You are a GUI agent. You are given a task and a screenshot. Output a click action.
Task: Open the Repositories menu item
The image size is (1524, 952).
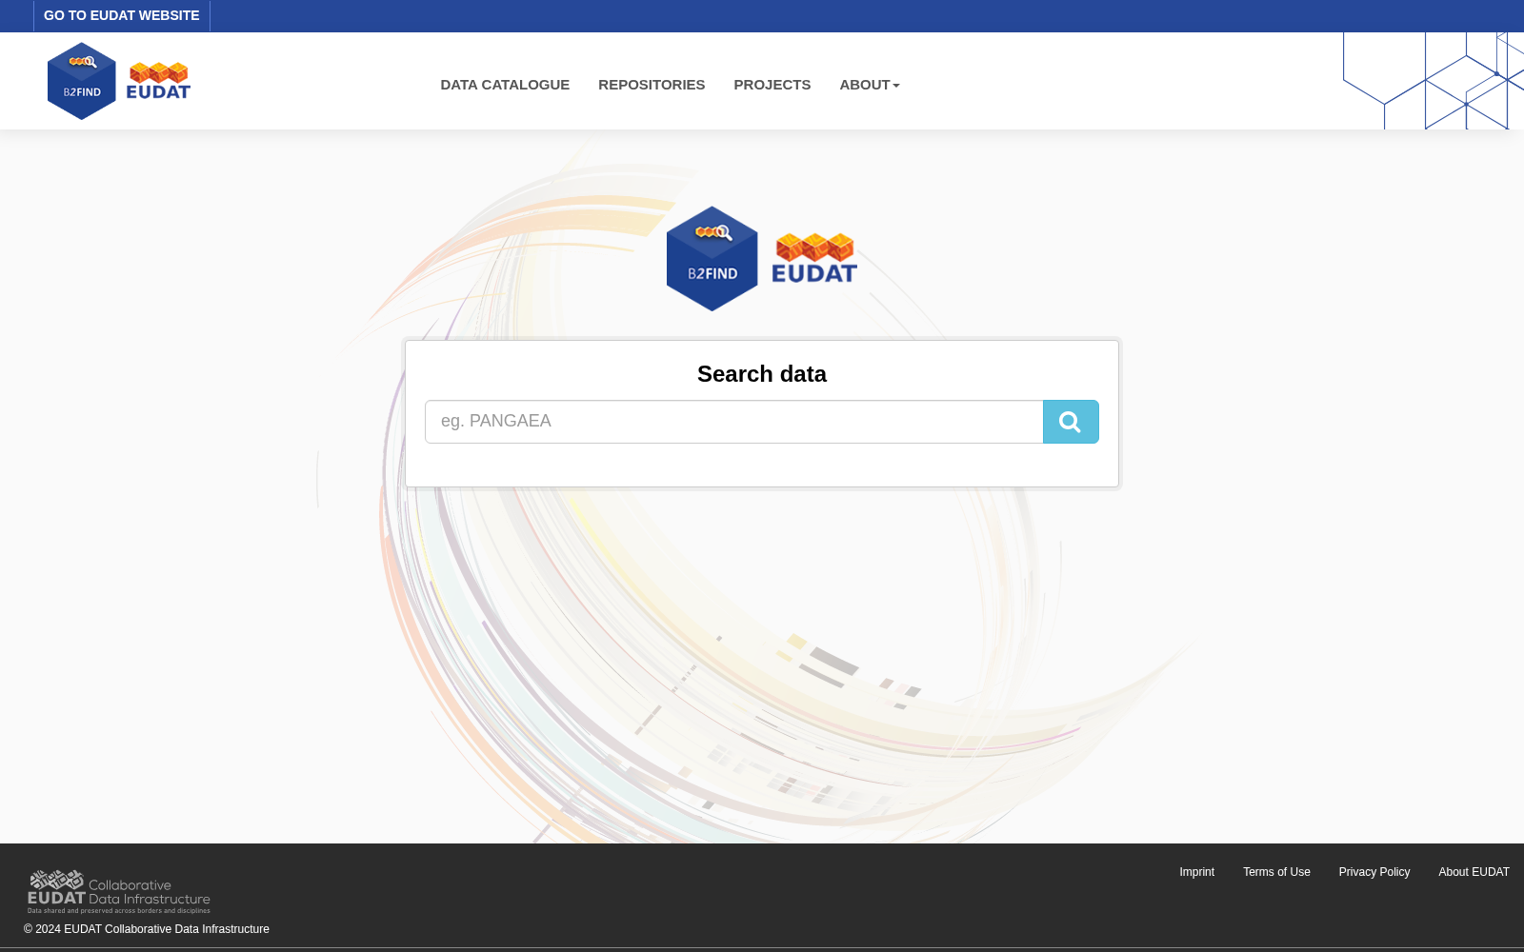point(652,85)
